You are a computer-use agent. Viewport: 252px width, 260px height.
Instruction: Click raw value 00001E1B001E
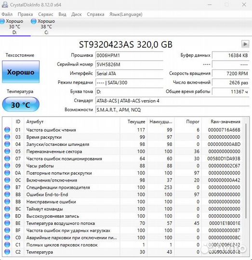coord(225,223)
